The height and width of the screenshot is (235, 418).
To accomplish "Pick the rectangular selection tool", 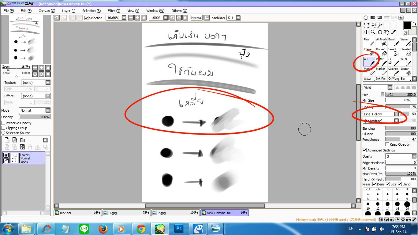I will [x=366, y=25].
